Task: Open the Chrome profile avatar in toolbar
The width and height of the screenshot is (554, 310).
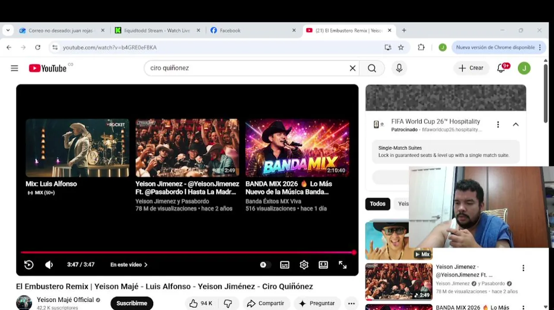Action: pyautogui.click(x=442, y=47)
